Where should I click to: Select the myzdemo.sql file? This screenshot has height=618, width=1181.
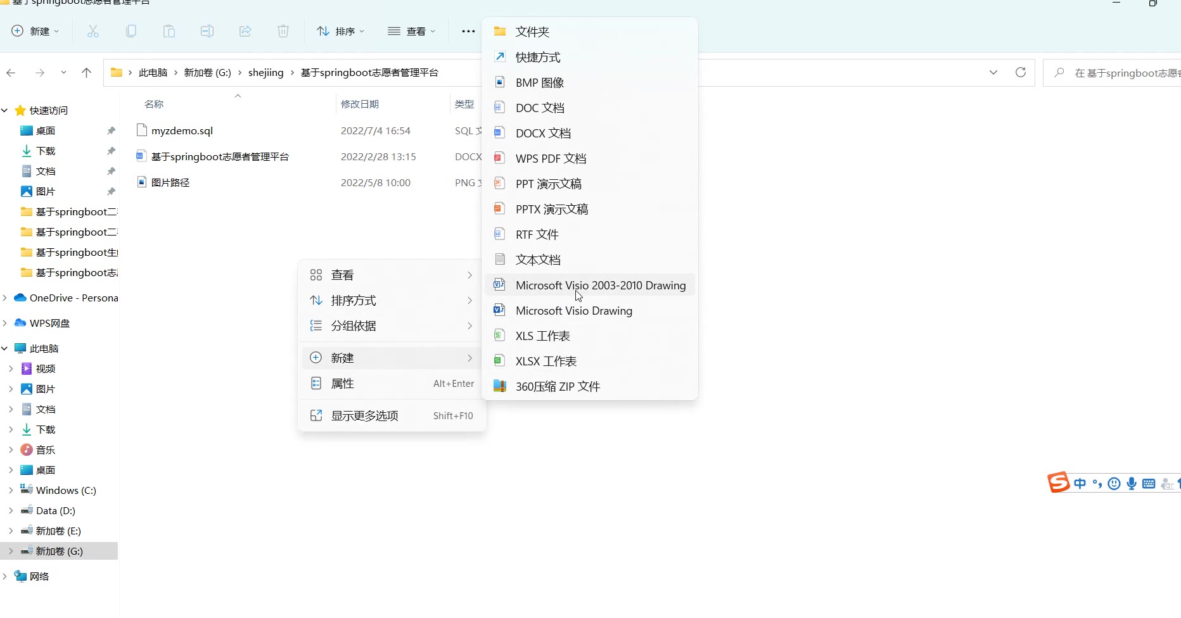182,130
